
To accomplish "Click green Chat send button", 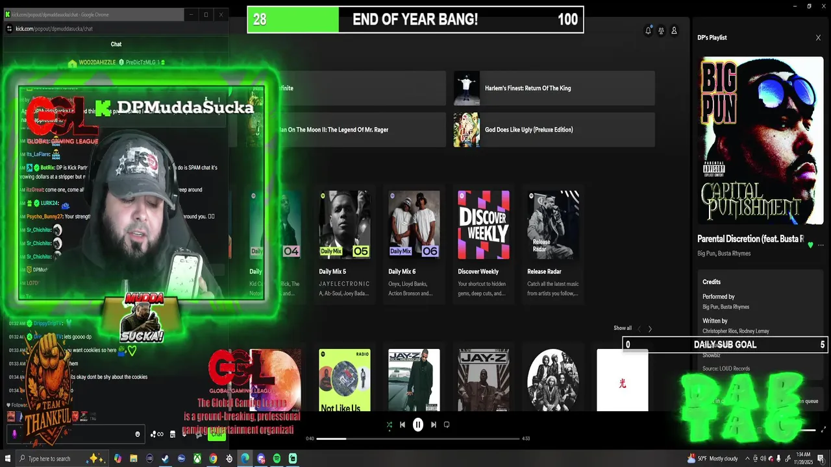I will point(217,434).
